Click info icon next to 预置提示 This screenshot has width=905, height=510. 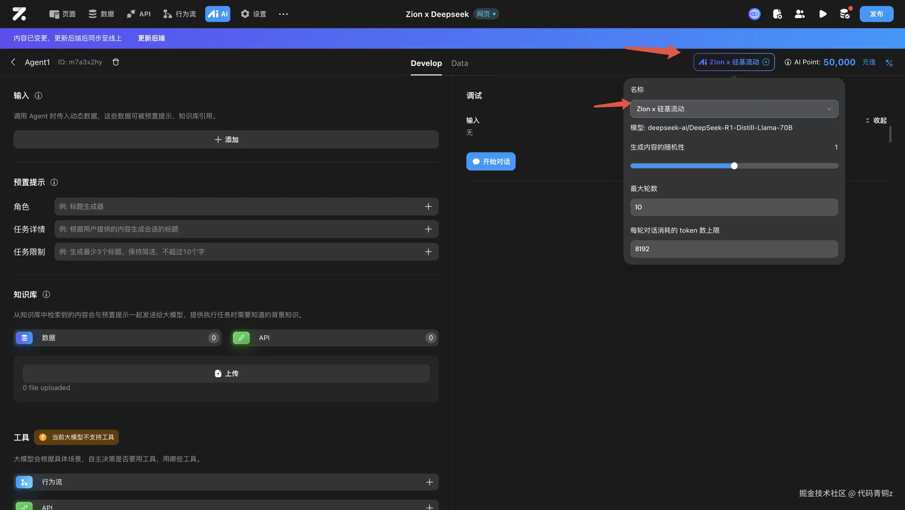tap(54, 182)
